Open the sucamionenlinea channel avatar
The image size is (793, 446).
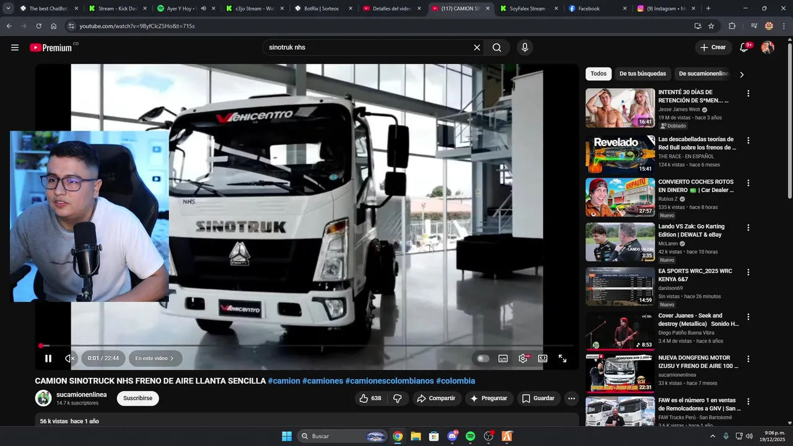43,398
